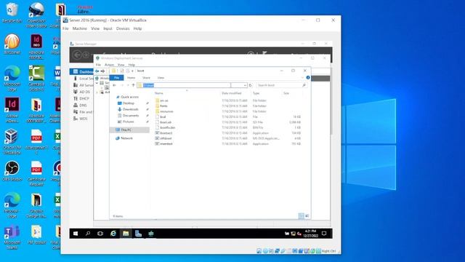Refresh the boot folder view
Viewport: 465px width, 262px height.
pyautogui.click(x=251, y=85)
